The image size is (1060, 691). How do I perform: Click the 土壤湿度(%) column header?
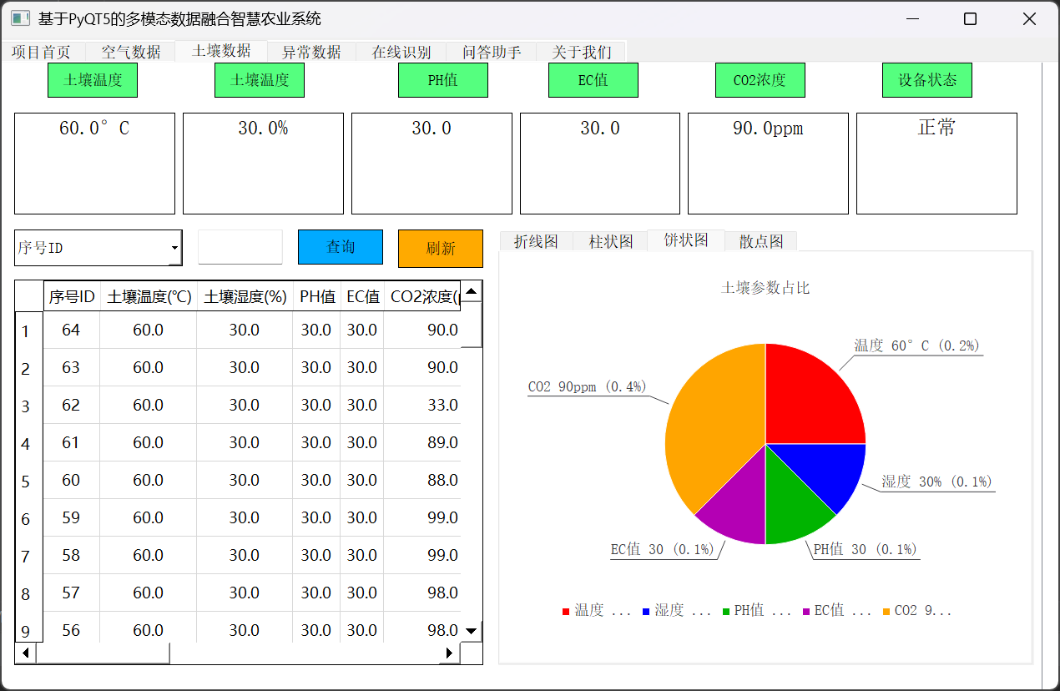[x=245, y=296]
